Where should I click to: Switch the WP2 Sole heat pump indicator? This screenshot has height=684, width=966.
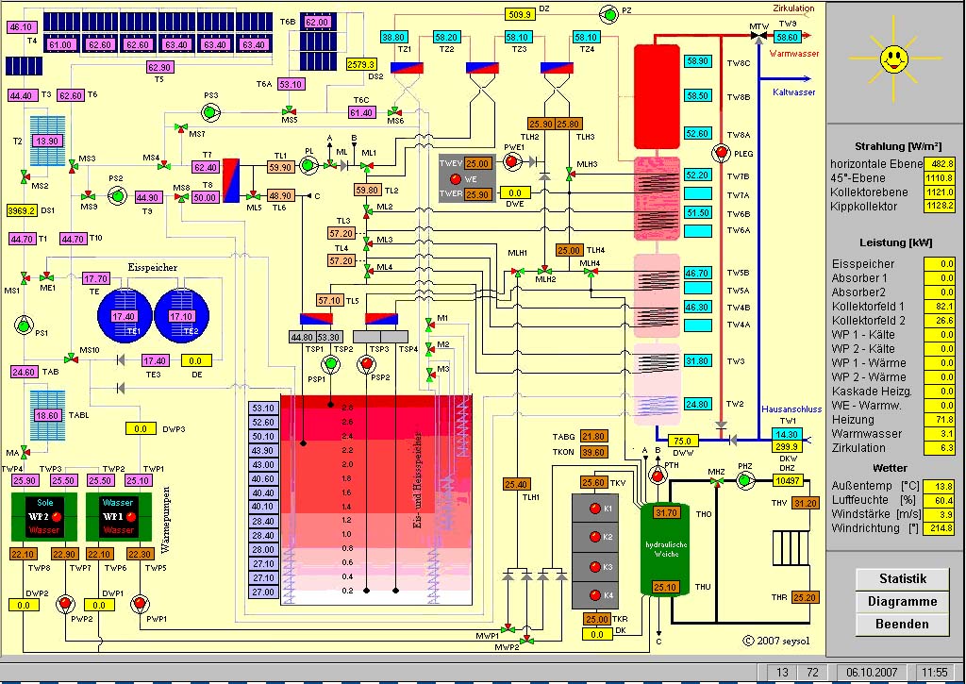click(57, 518)
